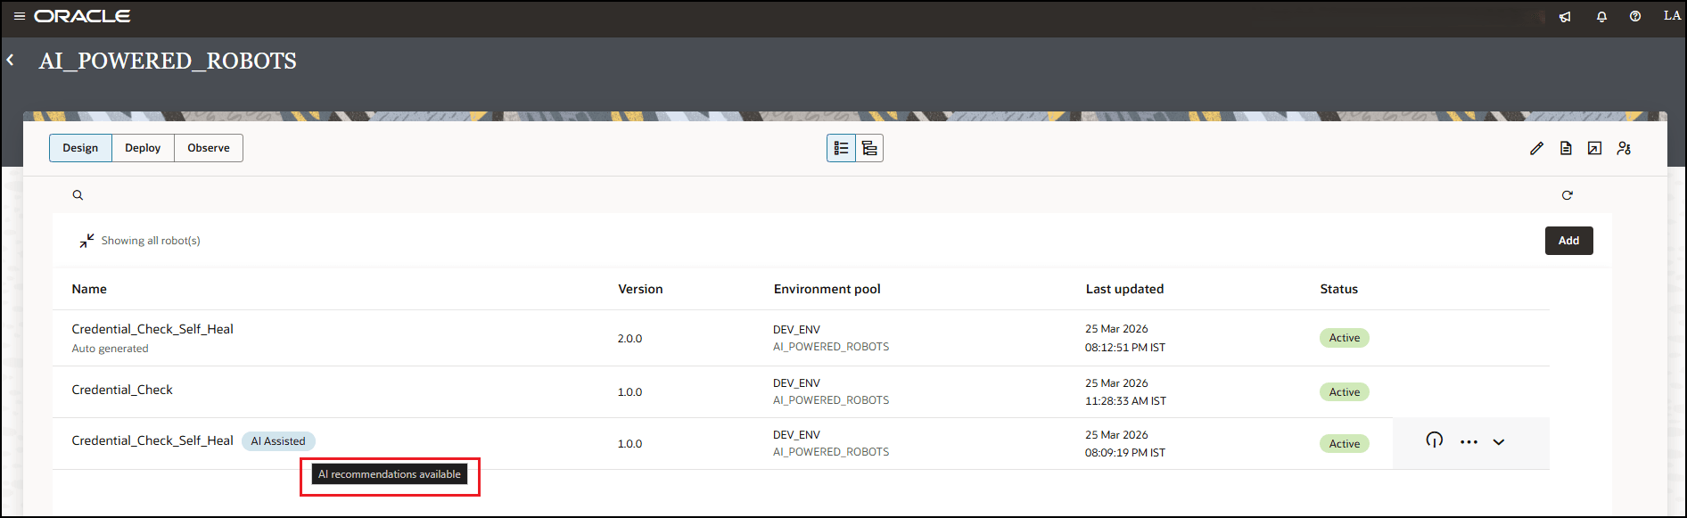This screenshot has width=1687, height=518.
Task: Click the AI_POWERED_ROBOTS project title
Action: (168, 61)
